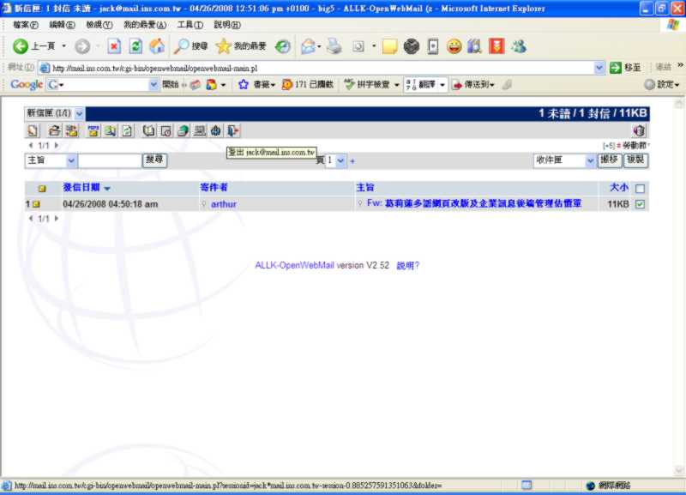Check the select-all checkbox in header
Screen dimensions: 686x495
point(640,189)
